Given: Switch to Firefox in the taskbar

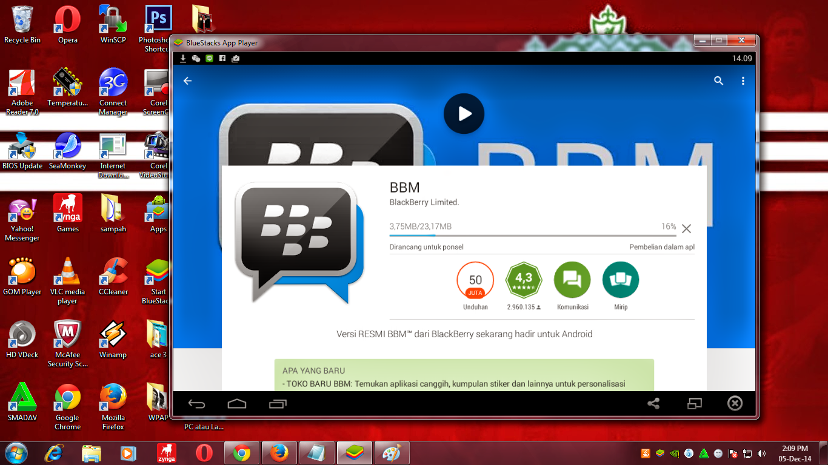Looking at the screenshot, I should click(279, 452).
